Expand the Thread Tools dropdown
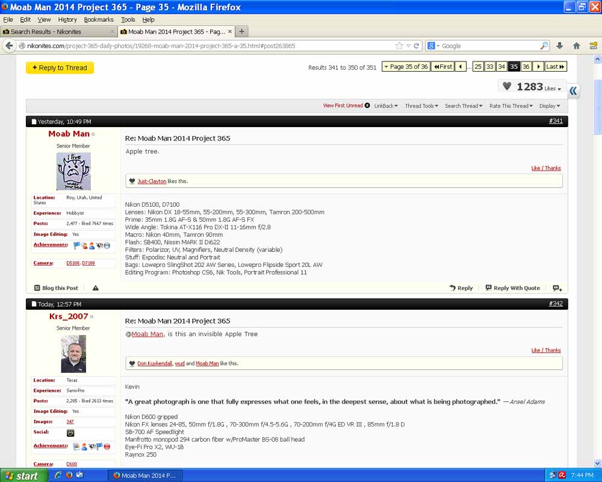This screenshot has height=482, width=602. [421, 106]
